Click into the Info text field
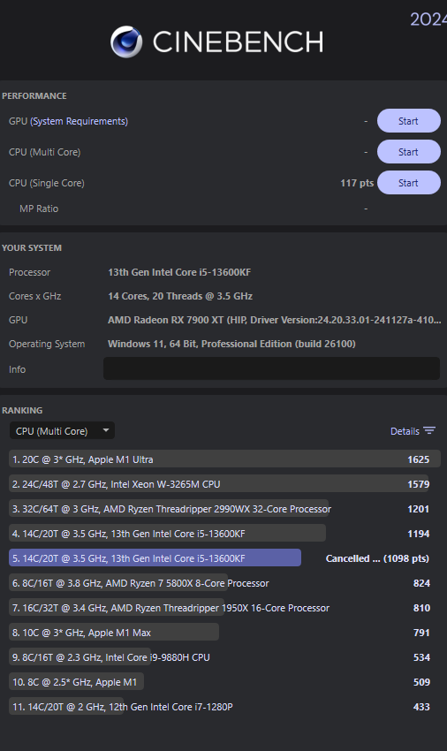Image resolution: width=447 pixels, height=751 pixels. point(271,368)
